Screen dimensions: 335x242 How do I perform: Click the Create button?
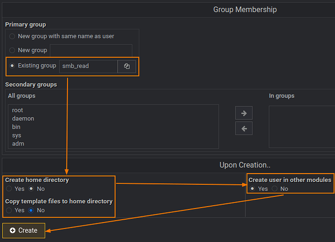click(x=23, y=230)
